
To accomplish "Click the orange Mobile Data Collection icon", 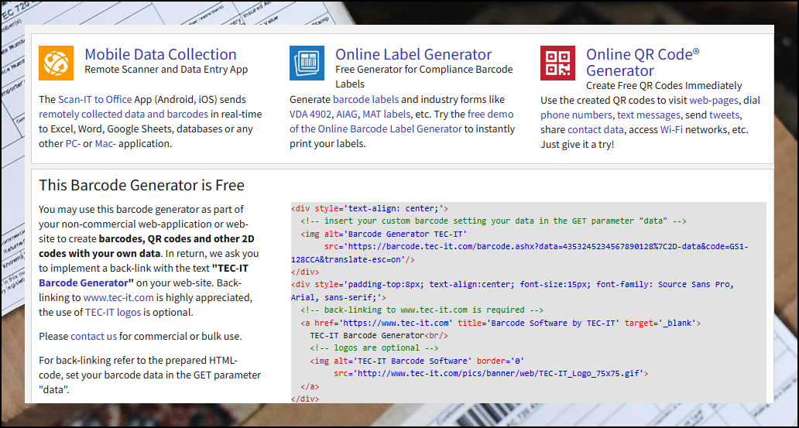I will [x=56, y=63].
